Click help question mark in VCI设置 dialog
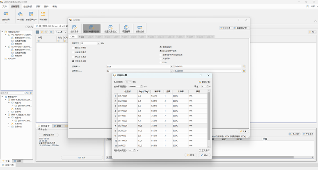 pos(239,19)
